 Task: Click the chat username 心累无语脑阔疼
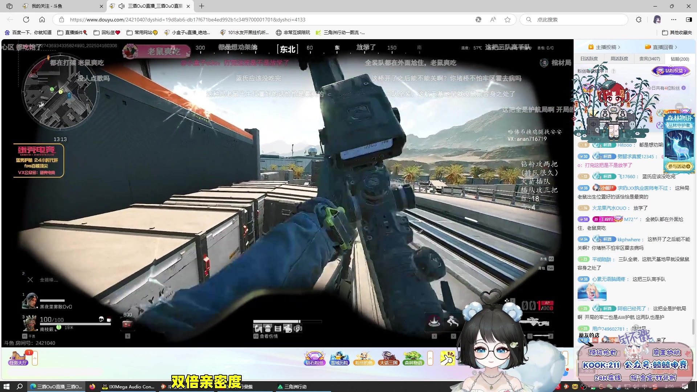coord(609,279)
